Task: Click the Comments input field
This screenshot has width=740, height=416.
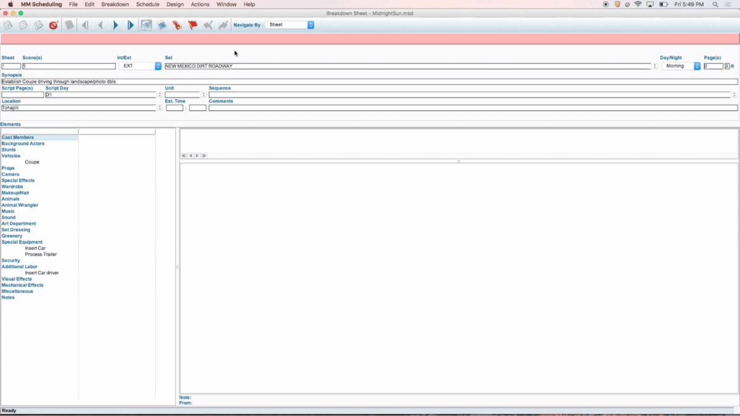Action: [472, 108]
